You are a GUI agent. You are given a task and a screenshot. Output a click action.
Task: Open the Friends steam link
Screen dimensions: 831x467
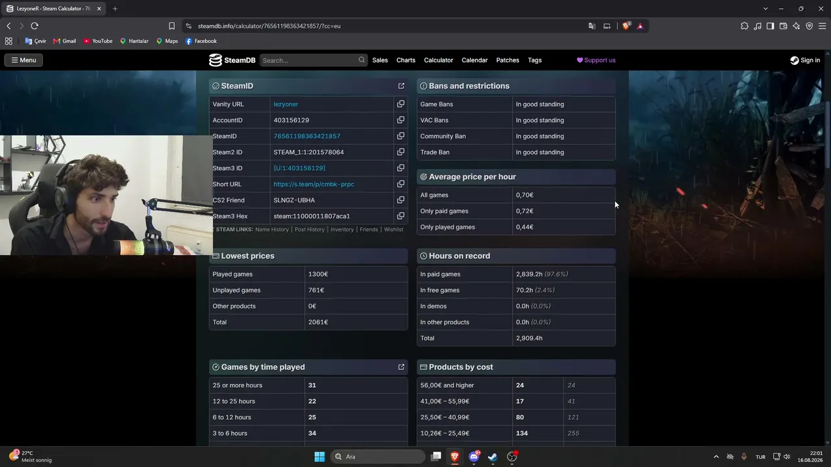pyautogui.click(x=369, y=230)
